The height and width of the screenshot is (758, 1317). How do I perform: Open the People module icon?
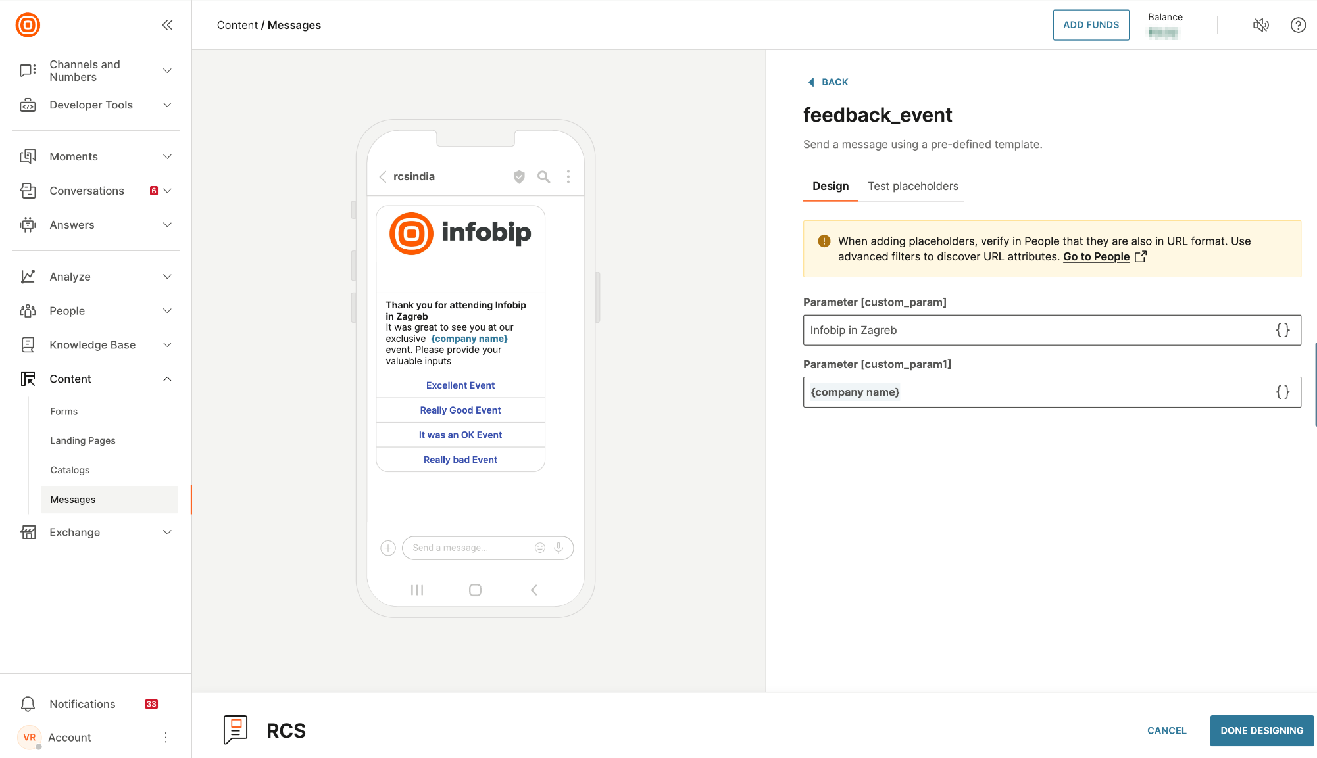click(27, 310)
